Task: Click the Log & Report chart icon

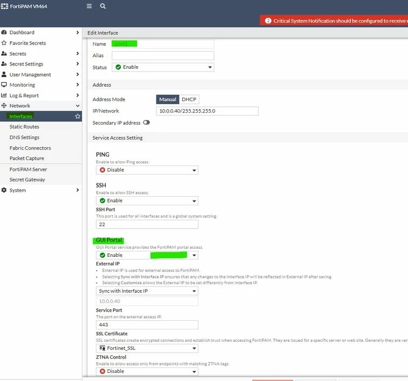Action: click(x=4, y=95)
